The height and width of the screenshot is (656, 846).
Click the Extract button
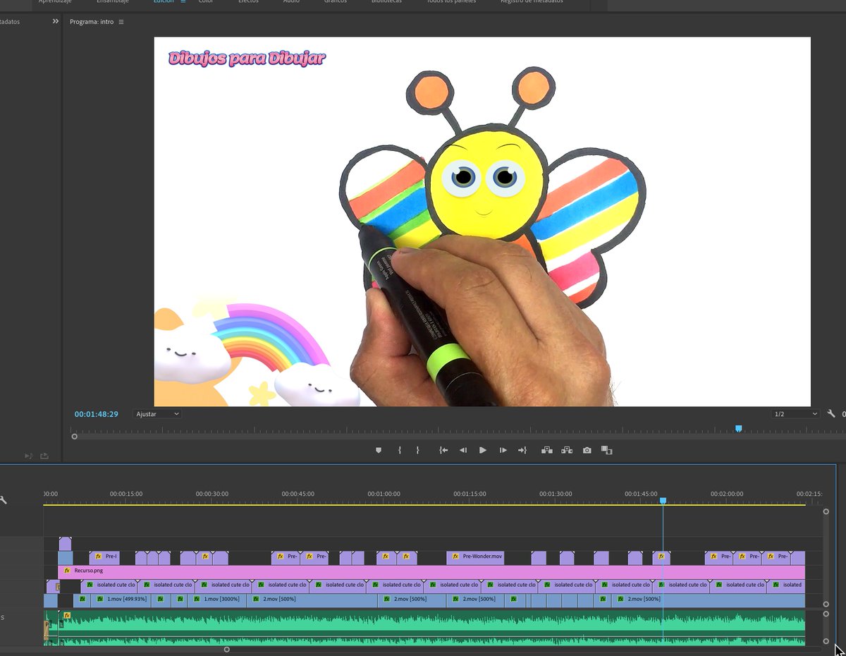(x=566, y=450)
